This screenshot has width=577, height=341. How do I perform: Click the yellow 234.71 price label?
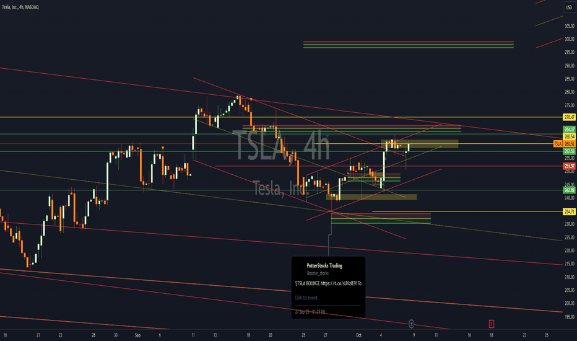point(570,211)
